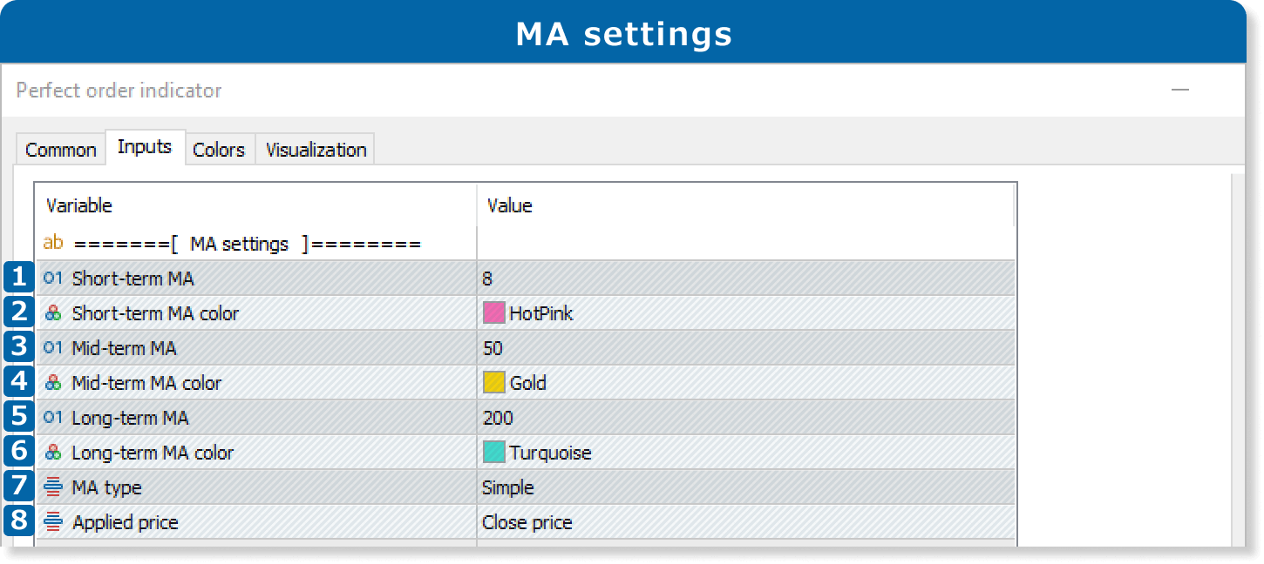The height and width of the screenshot is (564, 1264).
Task: Click the Gold color swatch
Action: 494,383
